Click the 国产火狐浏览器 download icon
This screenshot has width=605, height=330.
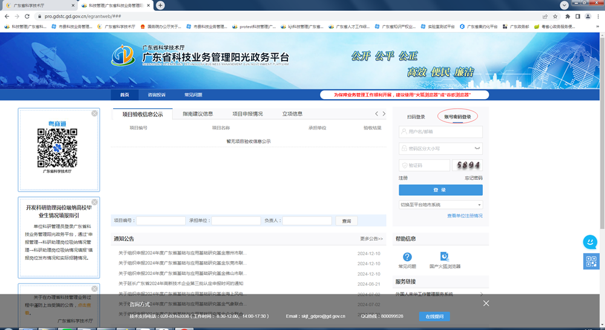(x=445, y=256)
